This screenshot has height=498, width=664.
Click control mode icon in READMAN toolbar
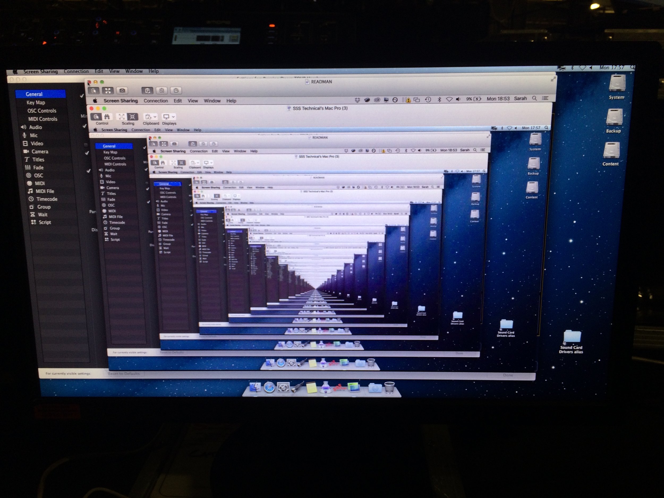[x=94, y=91]
